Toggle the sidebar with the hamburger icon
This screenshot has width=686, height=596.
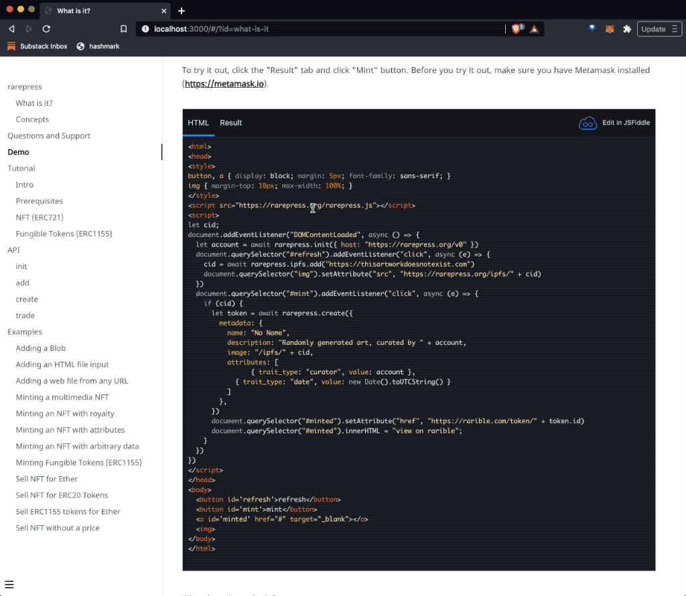9,585
